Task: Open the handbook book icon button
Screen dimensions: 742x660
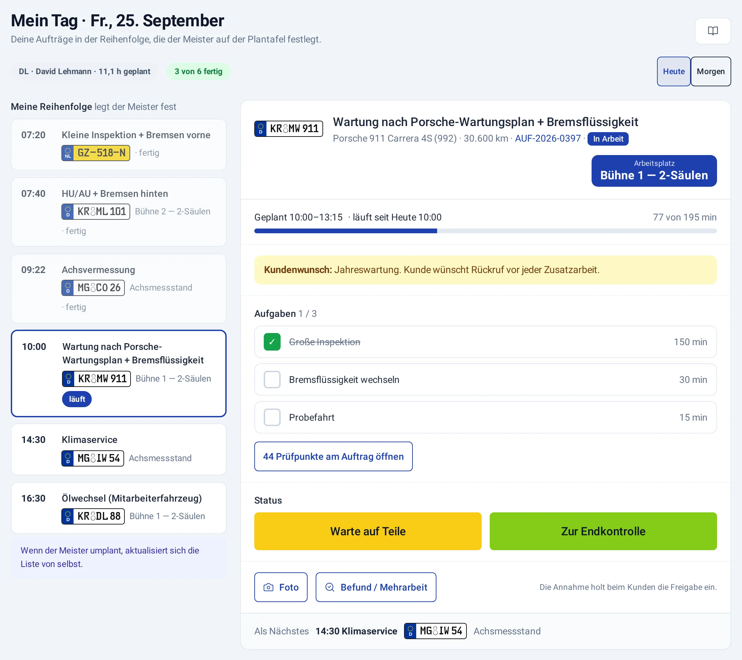Action: coord(712,31)
